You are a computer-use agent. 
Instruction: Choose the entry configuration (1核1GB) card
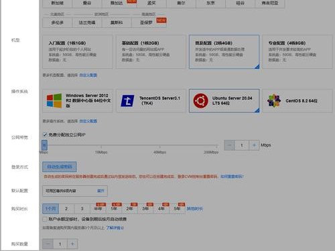[x=78, y=52]
